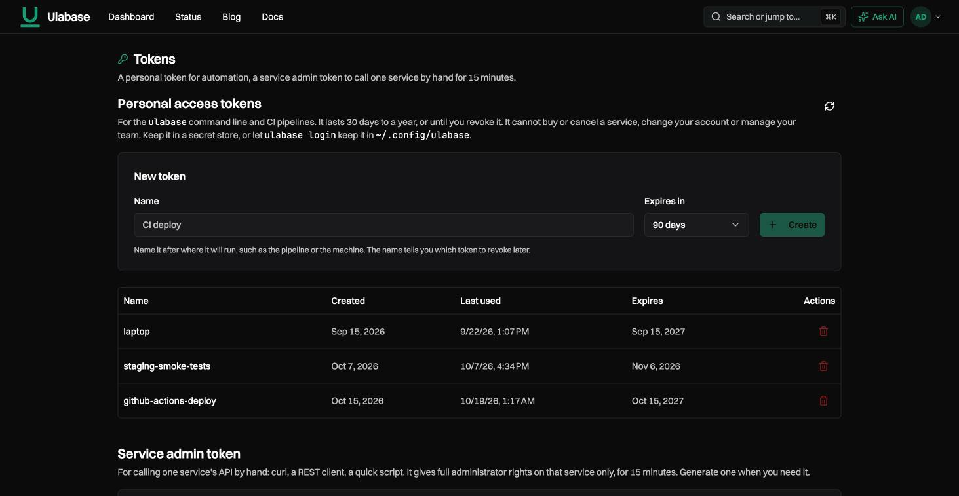Click last used 10/19/26, 1:17 AM
Viewport: 959px width, 496px height.
point(498,401)
